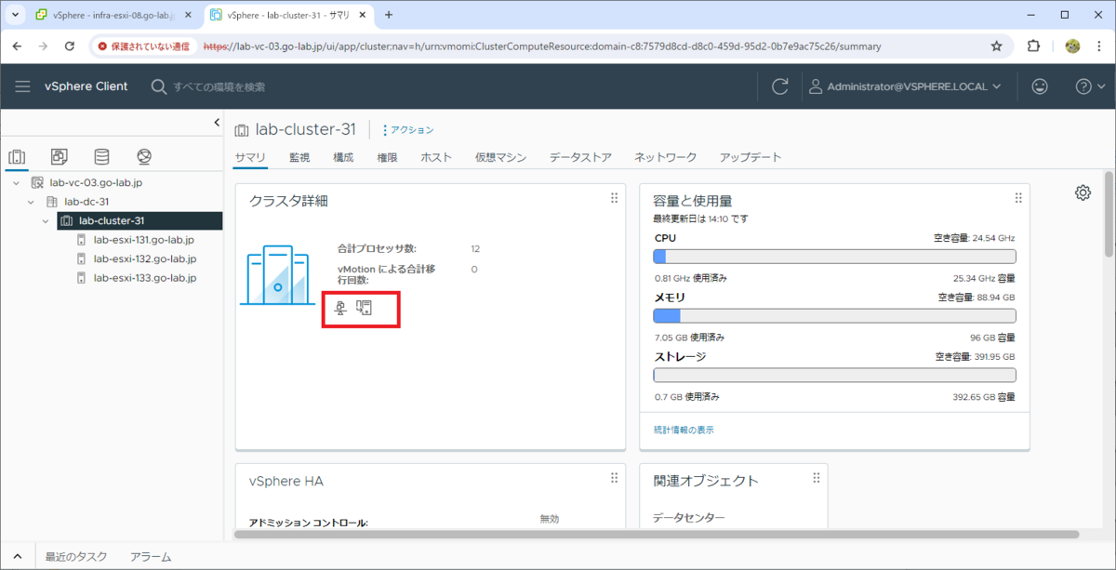Refresh vSphere Client data
The image size is (1116, 570).
779,86
